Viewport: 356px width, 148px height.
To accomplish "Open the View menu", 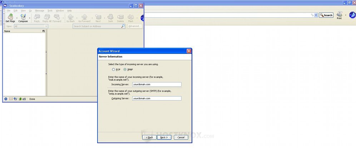I will pyautogui.click(x=23, y=11).
